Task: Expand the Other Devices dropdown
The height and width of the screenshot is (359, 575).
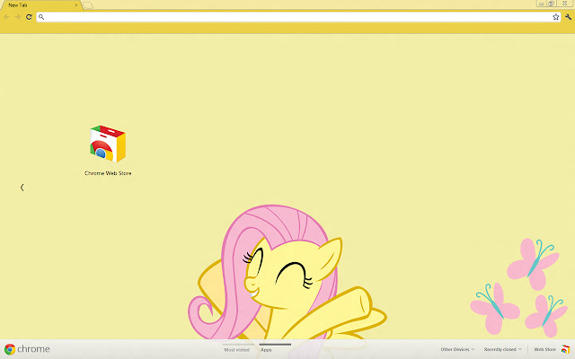Action: click(457, 349)
